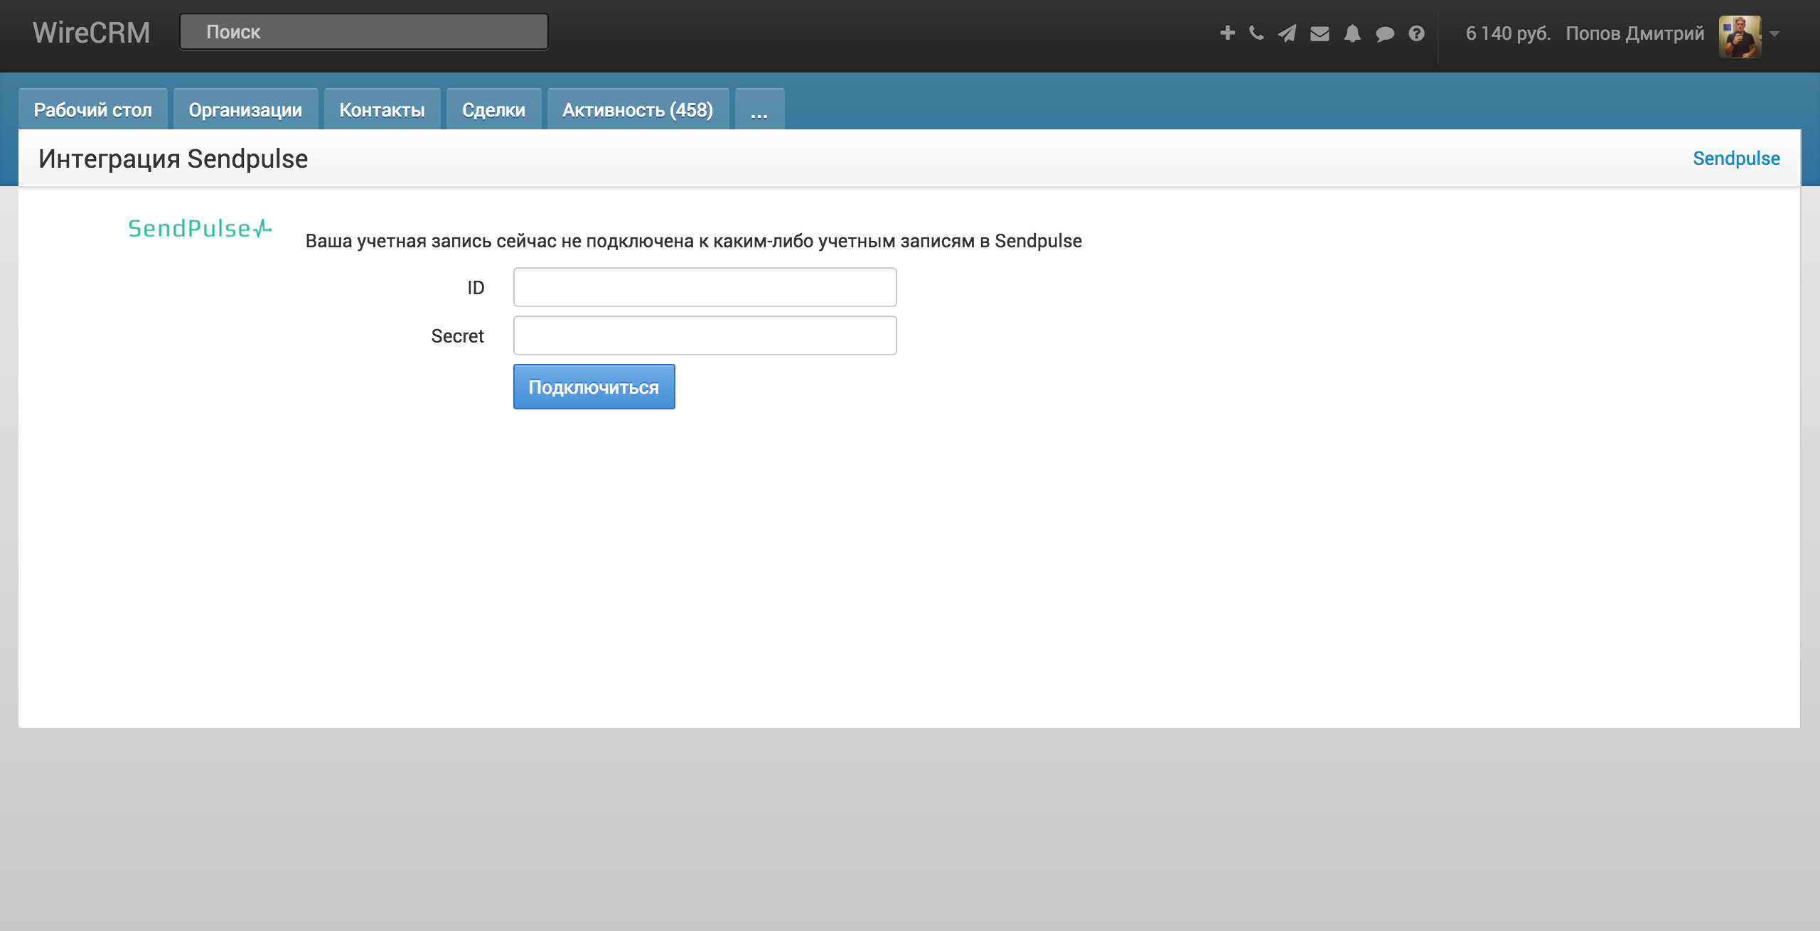Expand the user account dropdown arrow
Screen dimensions: 1820x931
1774,34
